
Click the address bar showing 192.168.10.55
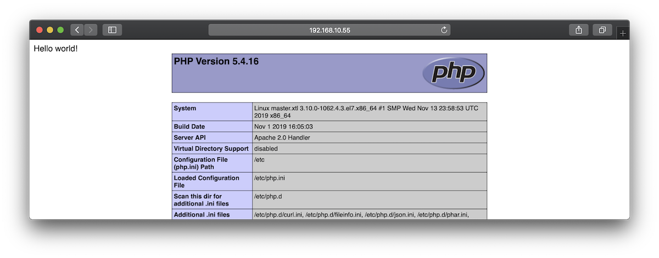pos(328,30)
